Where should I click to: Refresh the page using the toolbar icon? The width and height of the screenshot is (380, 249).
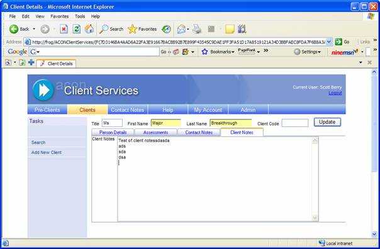[77, 29]
